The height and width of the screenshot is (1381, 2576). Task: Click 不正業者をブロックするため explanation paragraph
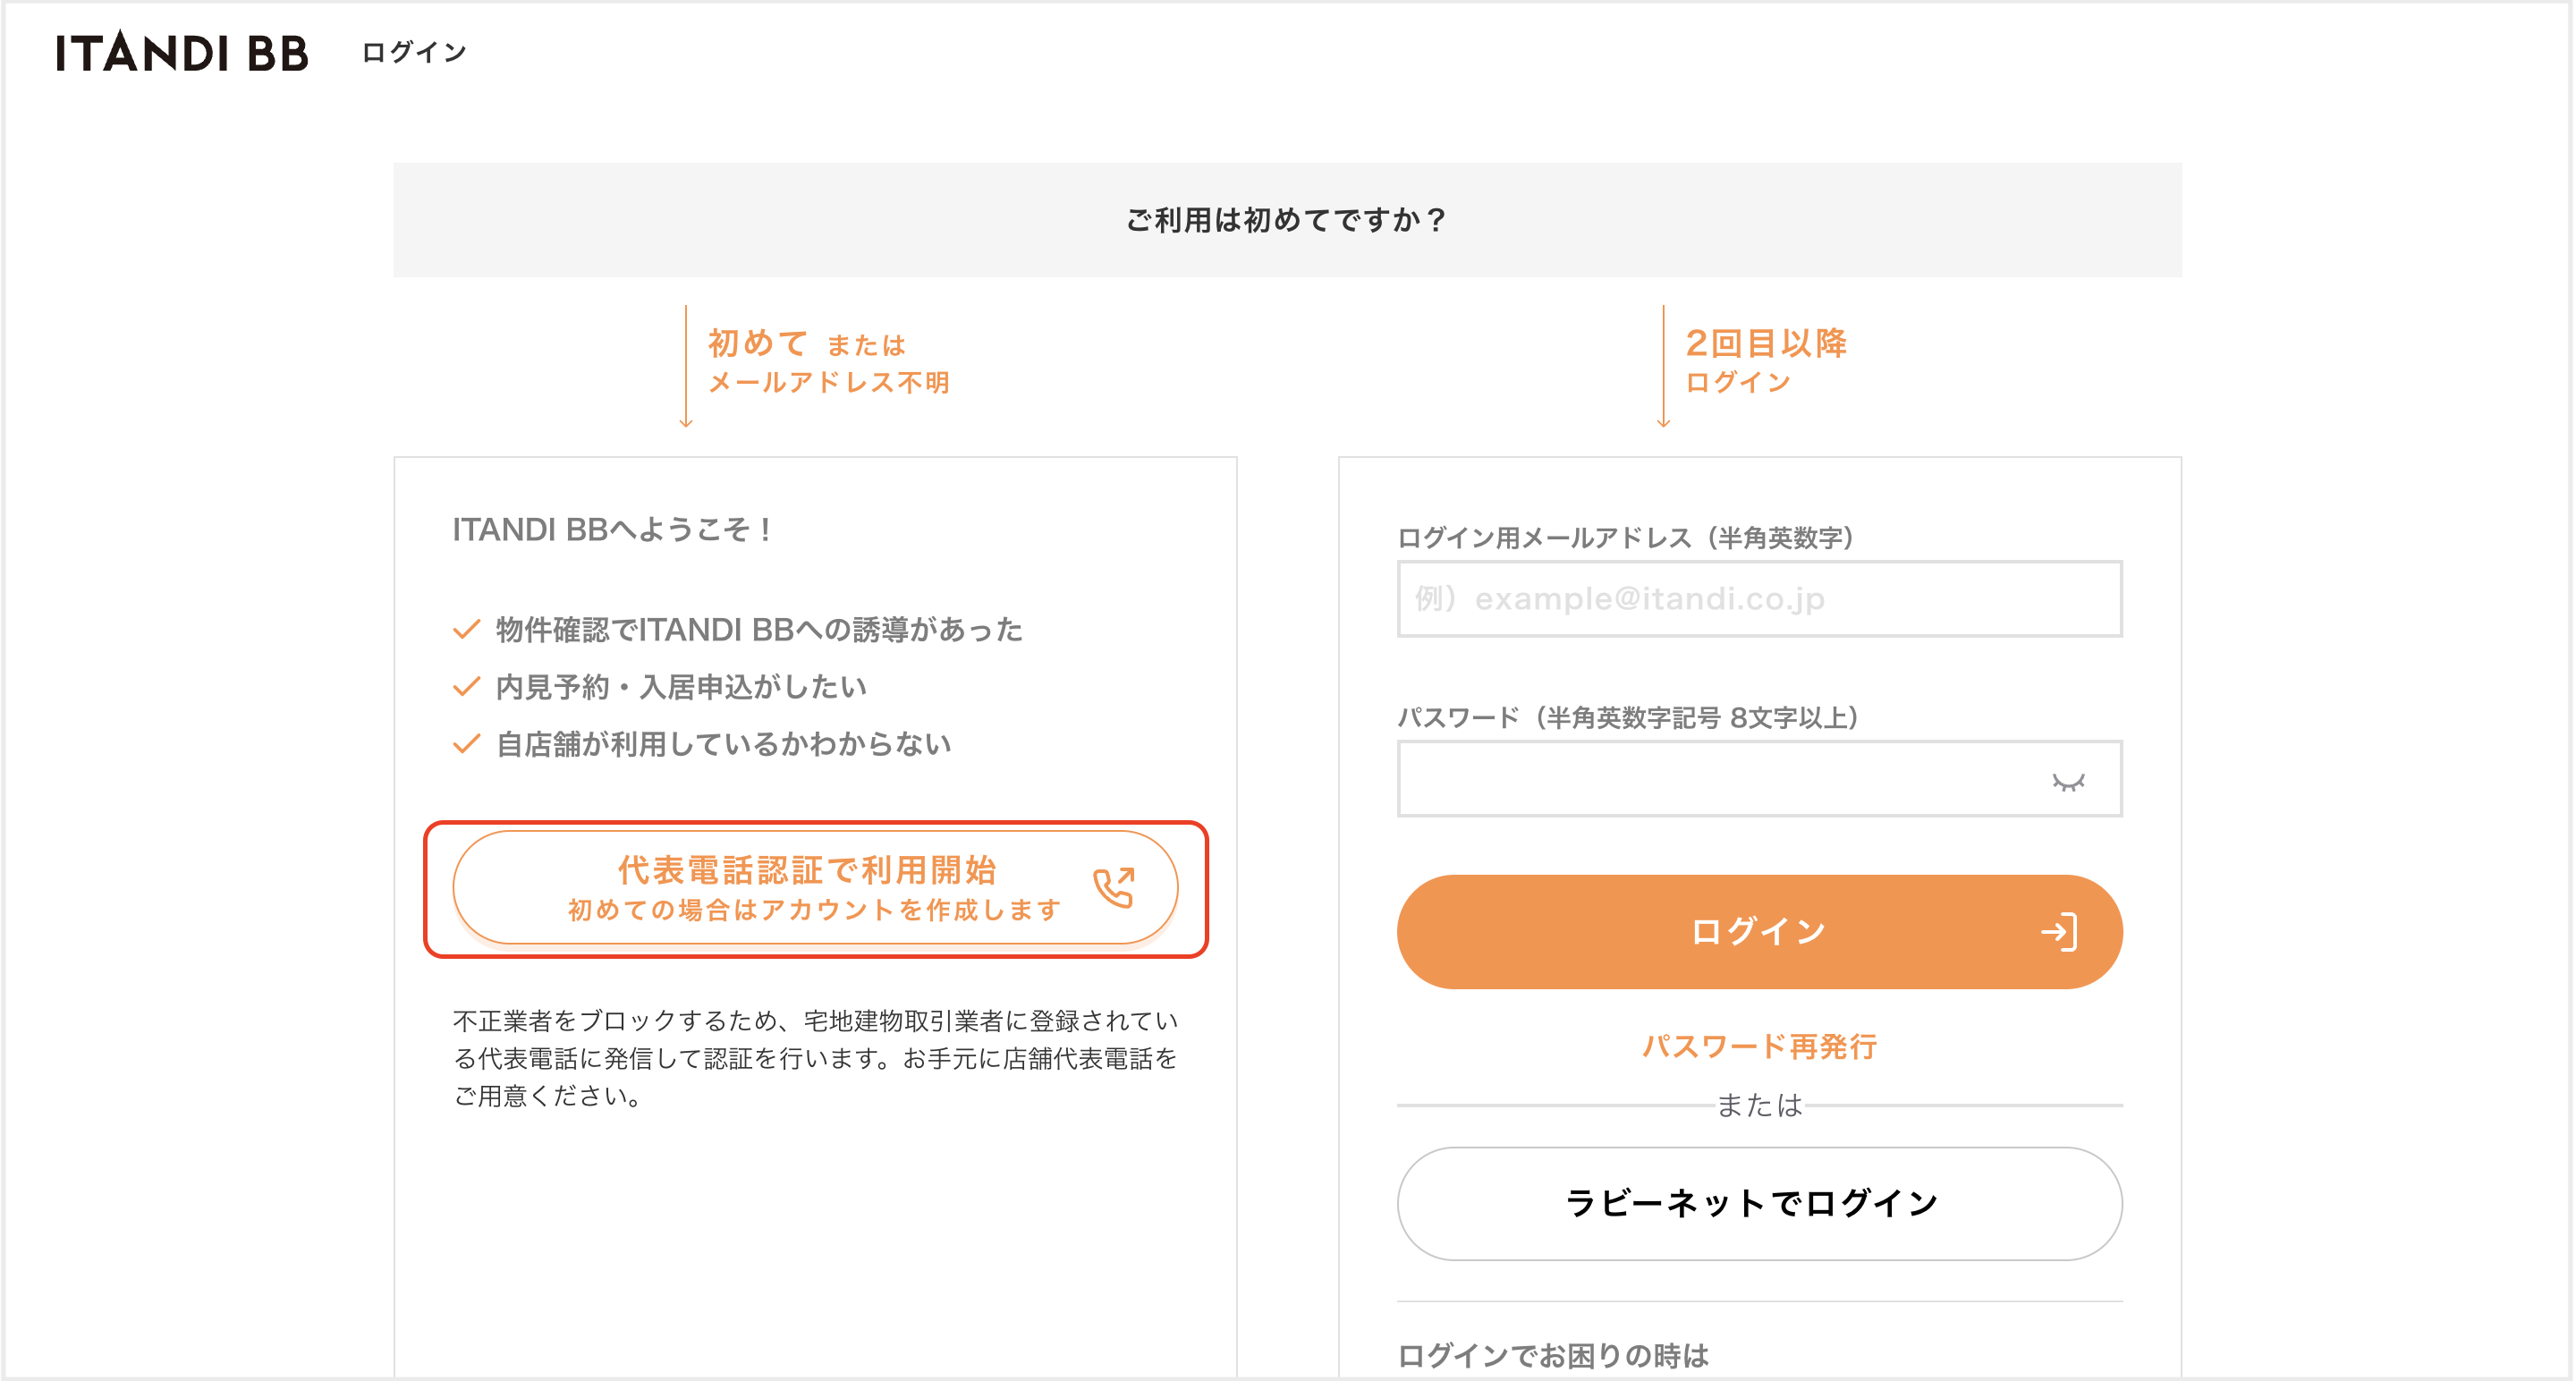[x=815, y=1058]
